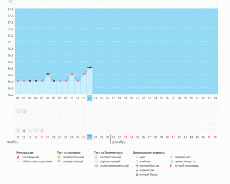This screenshot has height=184, width=230.
Task: Click the половой акт heart legend icon
Action: click(x=171, y=157)
